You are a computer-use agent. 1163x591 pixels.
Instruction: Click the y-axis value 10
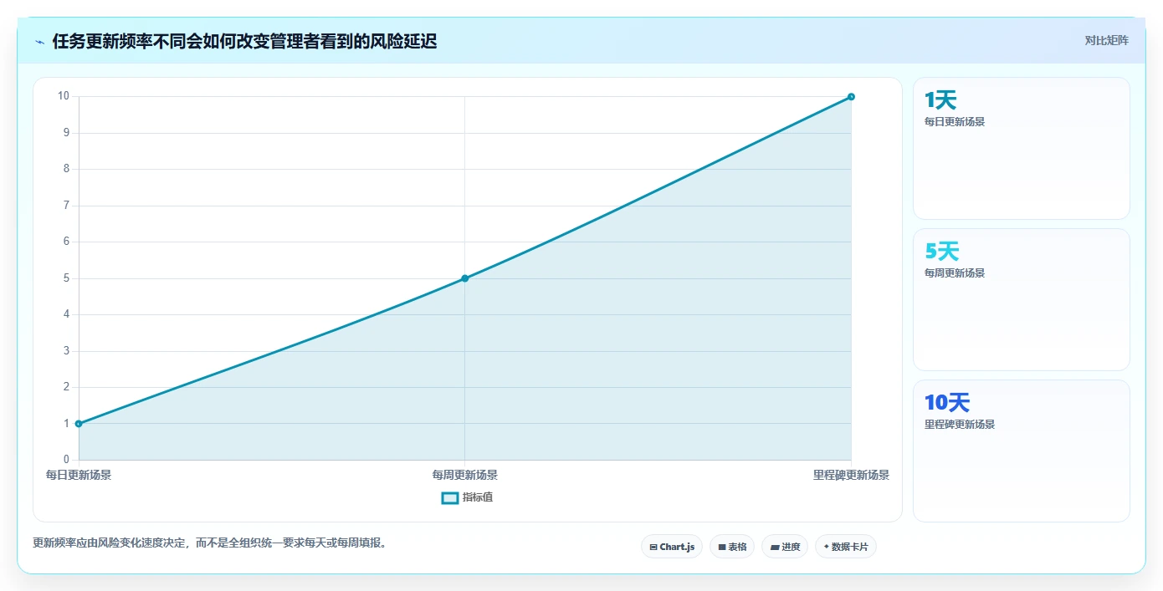[64, 95]
